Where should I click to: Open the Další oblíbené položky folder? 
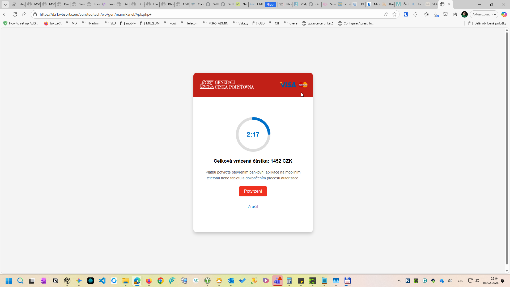pos(487,23)
